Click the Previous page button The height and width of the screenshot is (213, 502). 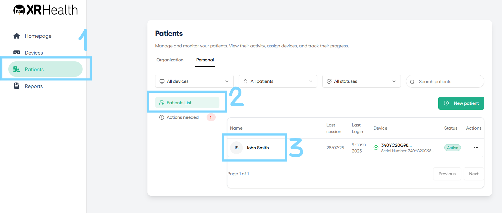(x=447, y=174)
